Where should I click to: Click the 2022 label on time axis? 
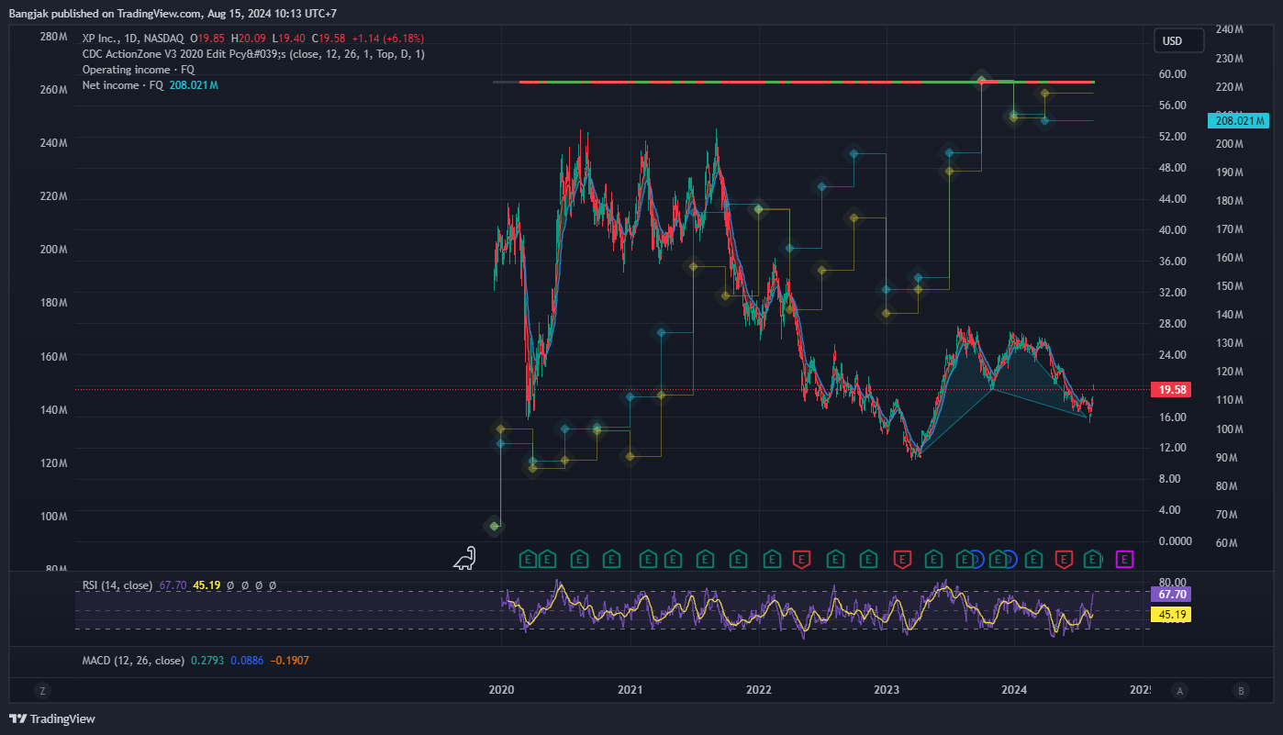(758, 689)
